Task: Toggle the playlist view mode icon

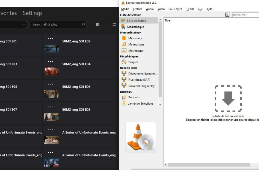Action: click(x=227, y=15)
